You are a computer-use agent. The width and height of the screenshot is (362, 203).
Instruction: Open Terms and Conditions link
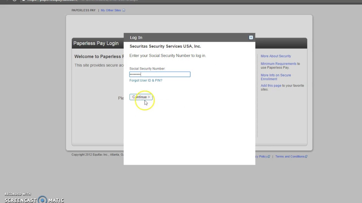pyautogui.click(x=290, y=156)
